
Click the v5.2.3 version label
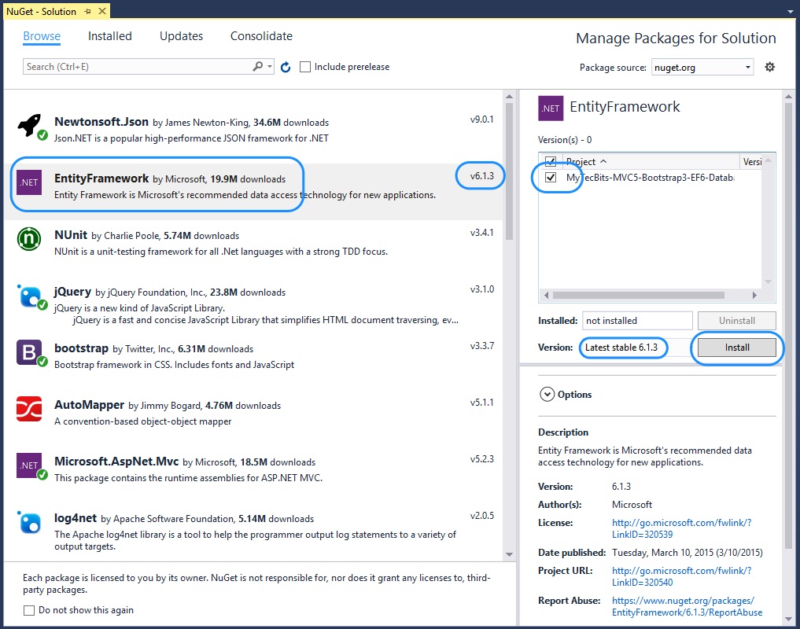coord(481,459)
